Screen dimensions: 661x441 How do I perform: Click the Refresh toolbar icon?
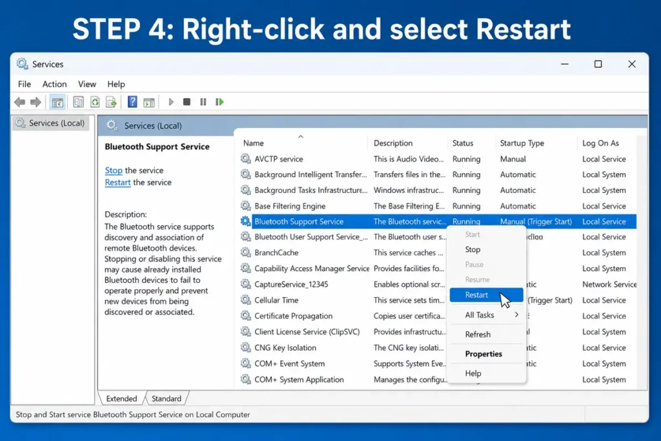tap(95, 101)
